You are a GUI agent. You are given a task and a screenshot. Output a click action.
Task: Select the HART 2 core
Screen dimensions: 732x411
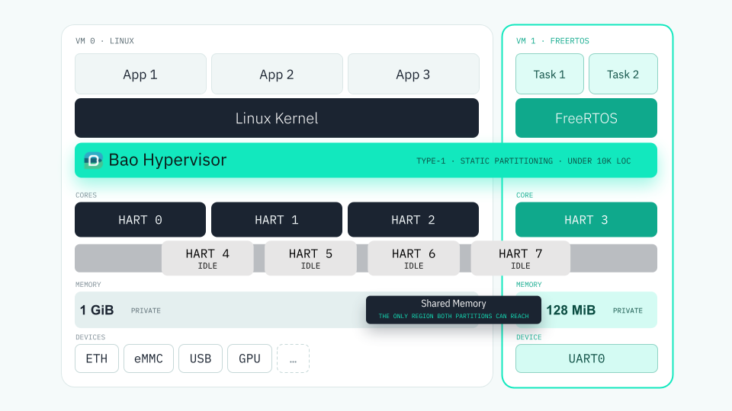[x=413, y=219]
